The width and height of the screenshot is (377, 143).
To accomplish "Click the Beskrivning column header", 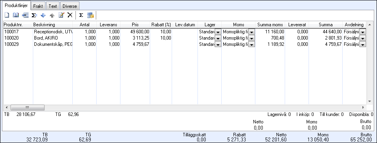I will 53,25.
